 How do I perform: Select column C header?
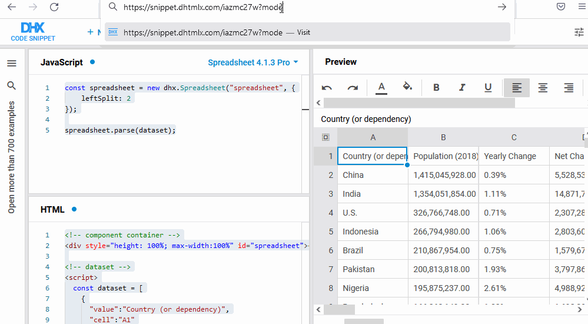(x=514, y=137)
